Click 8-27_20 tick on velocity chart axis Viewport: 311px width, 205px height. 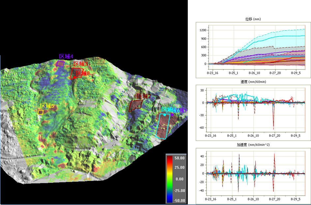pos(274,136)
